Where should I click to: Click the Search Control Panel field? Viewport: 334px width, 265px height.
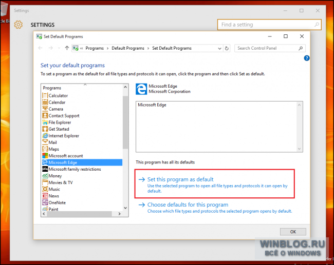point(270,48)
